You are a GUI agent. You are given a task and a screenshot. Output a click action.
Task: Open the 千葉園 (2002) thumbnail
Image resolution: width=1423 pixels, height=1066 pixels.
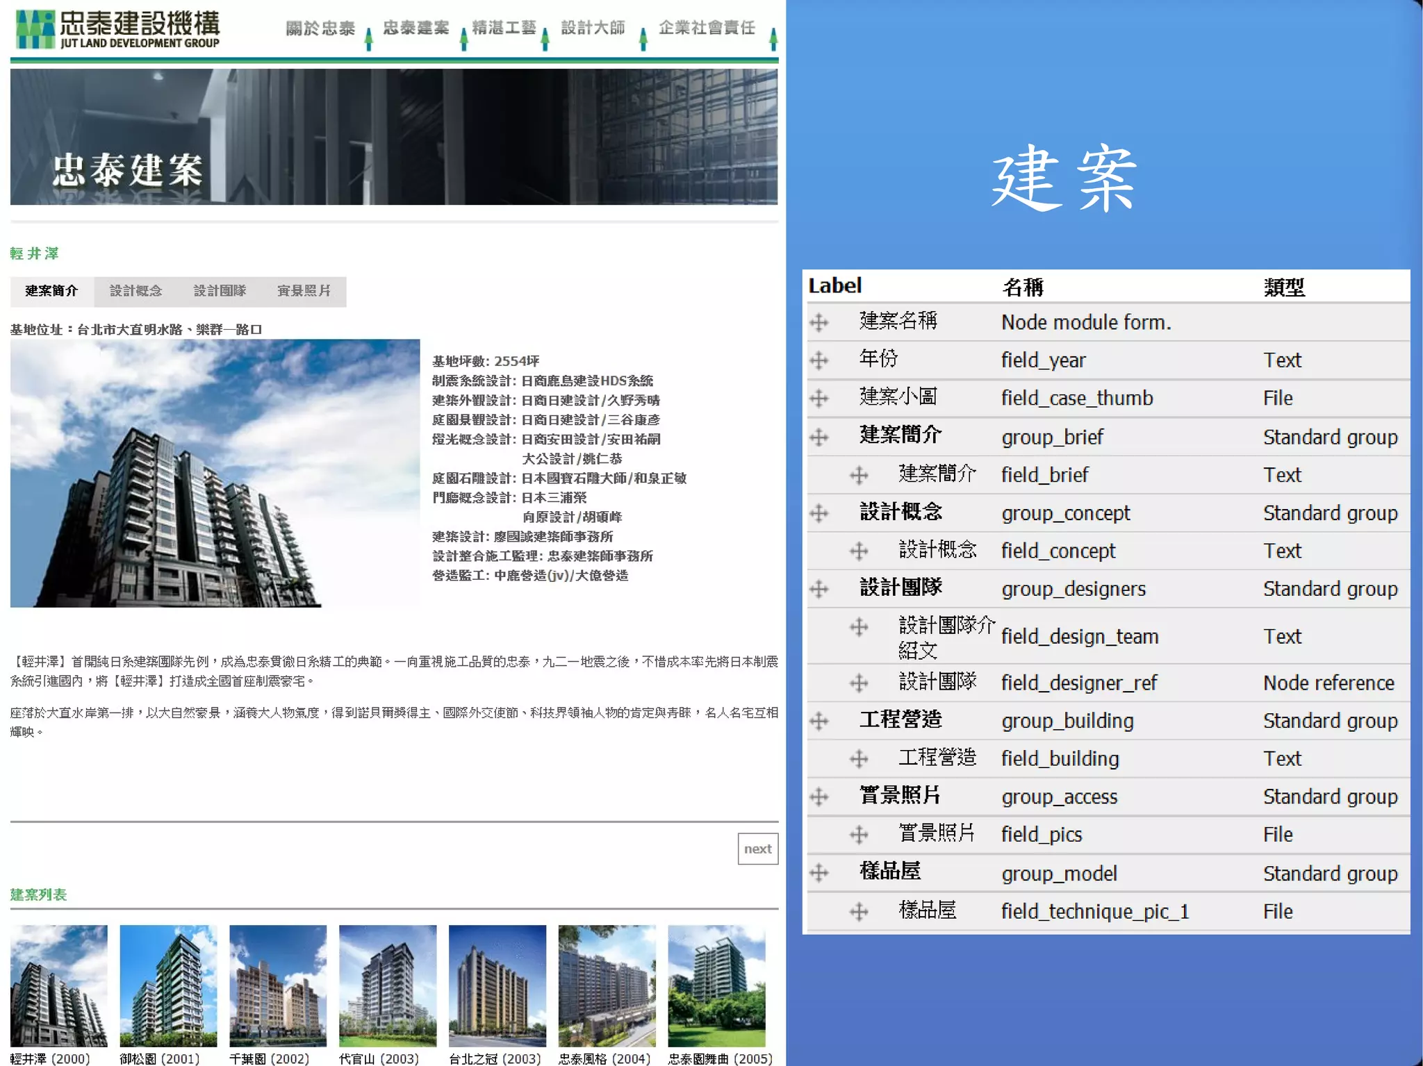pyautogui.click(x=278, y=986)
